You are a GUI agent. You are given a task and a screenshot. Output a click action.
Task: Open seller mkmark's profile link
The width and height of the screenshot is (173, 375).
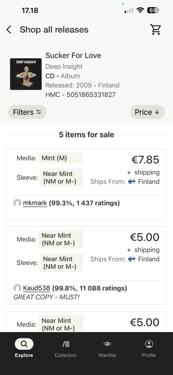(x=35, y=203)
